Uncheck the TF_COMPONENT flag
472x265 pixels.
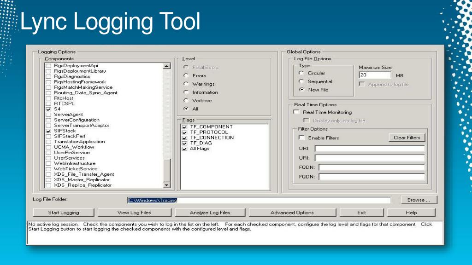(185, 127)
